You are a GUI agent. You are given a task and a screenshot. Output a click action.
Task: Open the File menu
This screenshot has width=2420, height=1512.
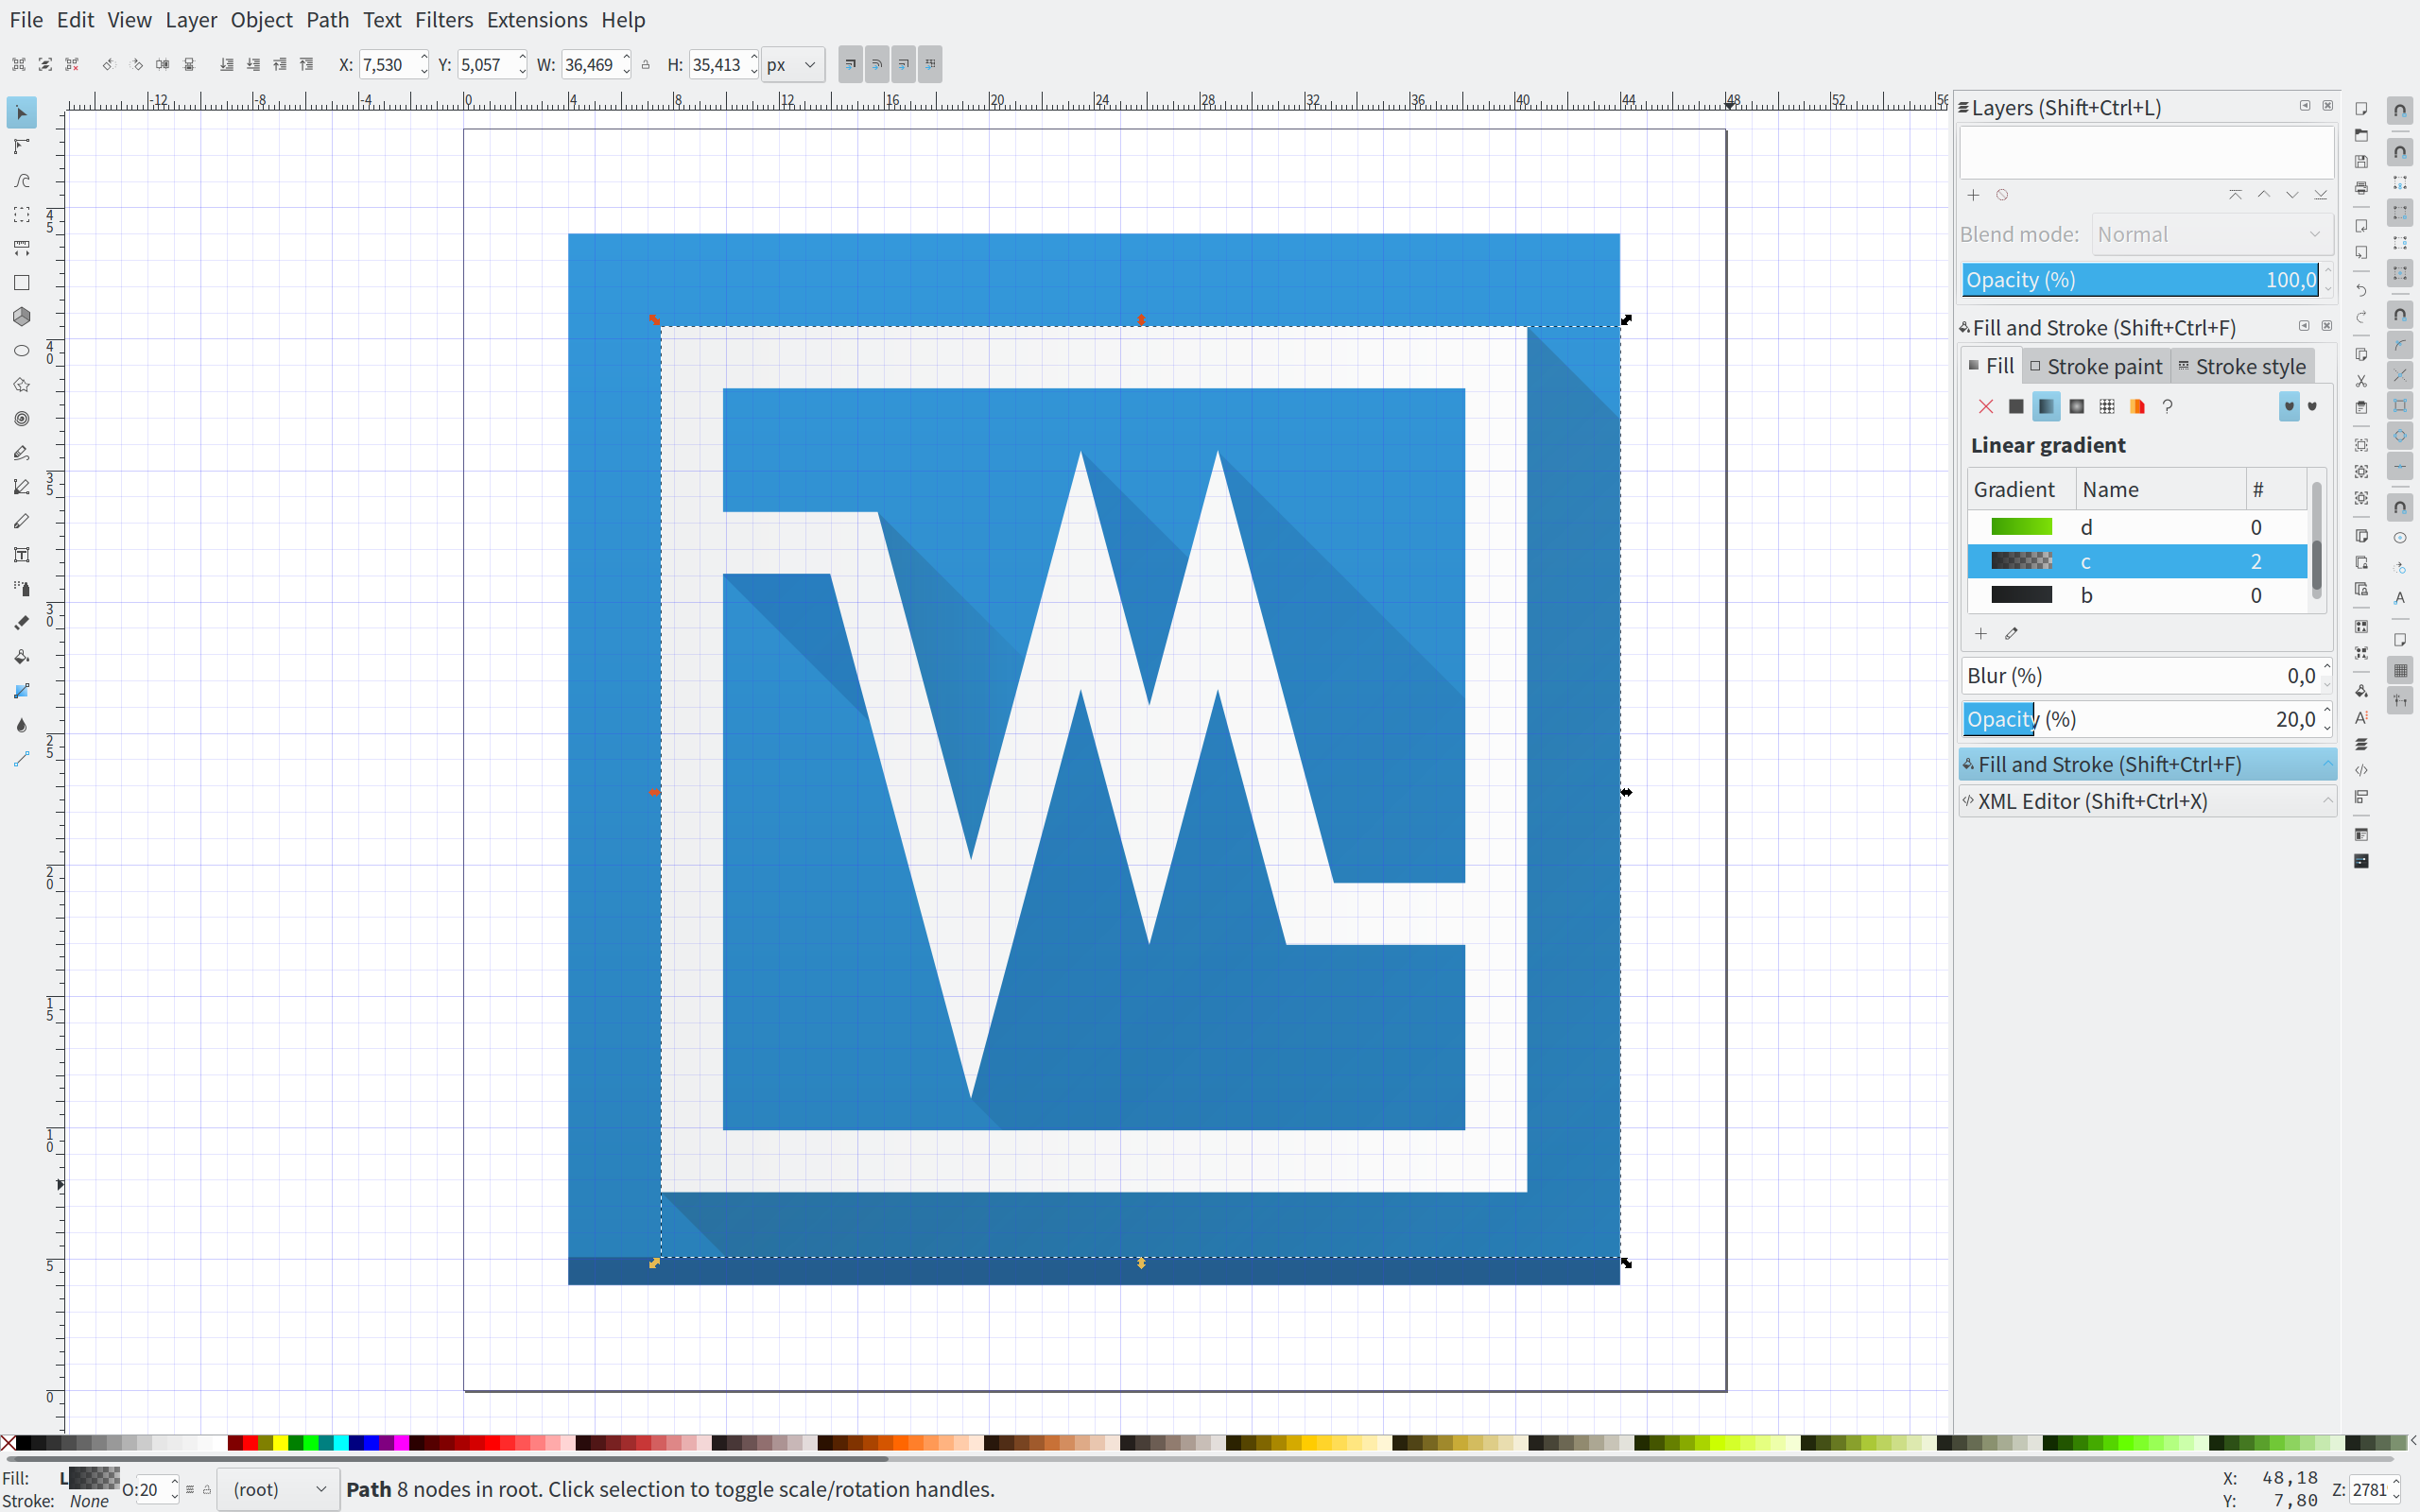point(26,20)
